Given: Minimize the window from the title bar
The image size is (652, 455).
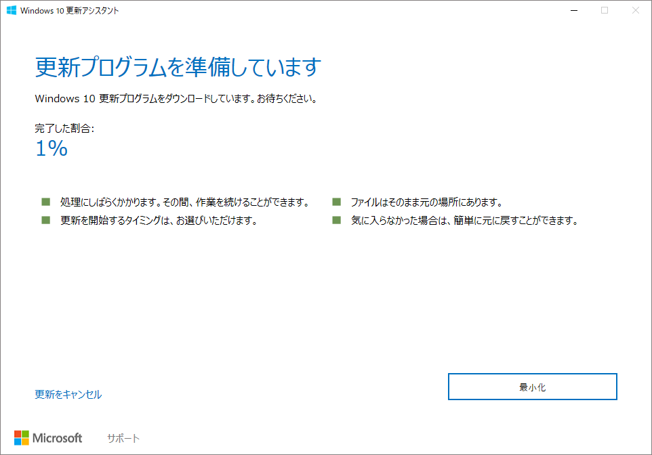Looking at the screenshot, I should (573, 10).
